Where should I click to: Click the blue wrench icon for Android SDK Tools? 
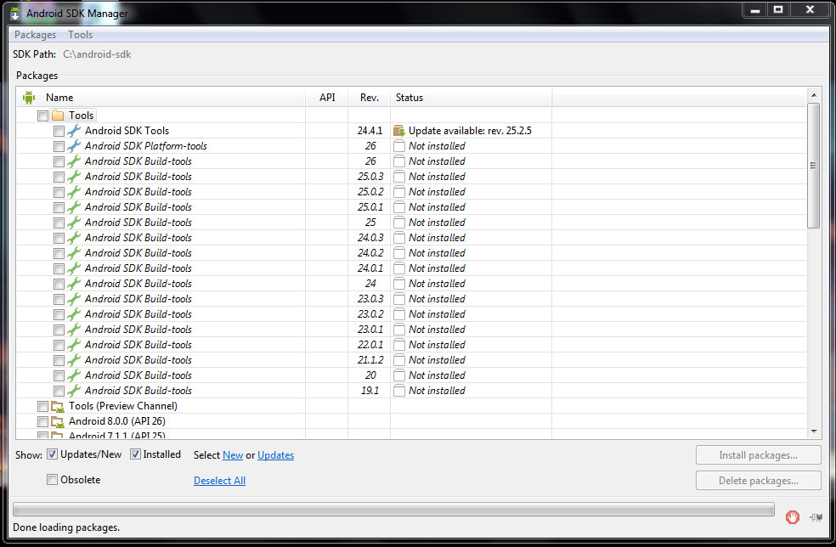pyautogui.click(x=74, y=131)
